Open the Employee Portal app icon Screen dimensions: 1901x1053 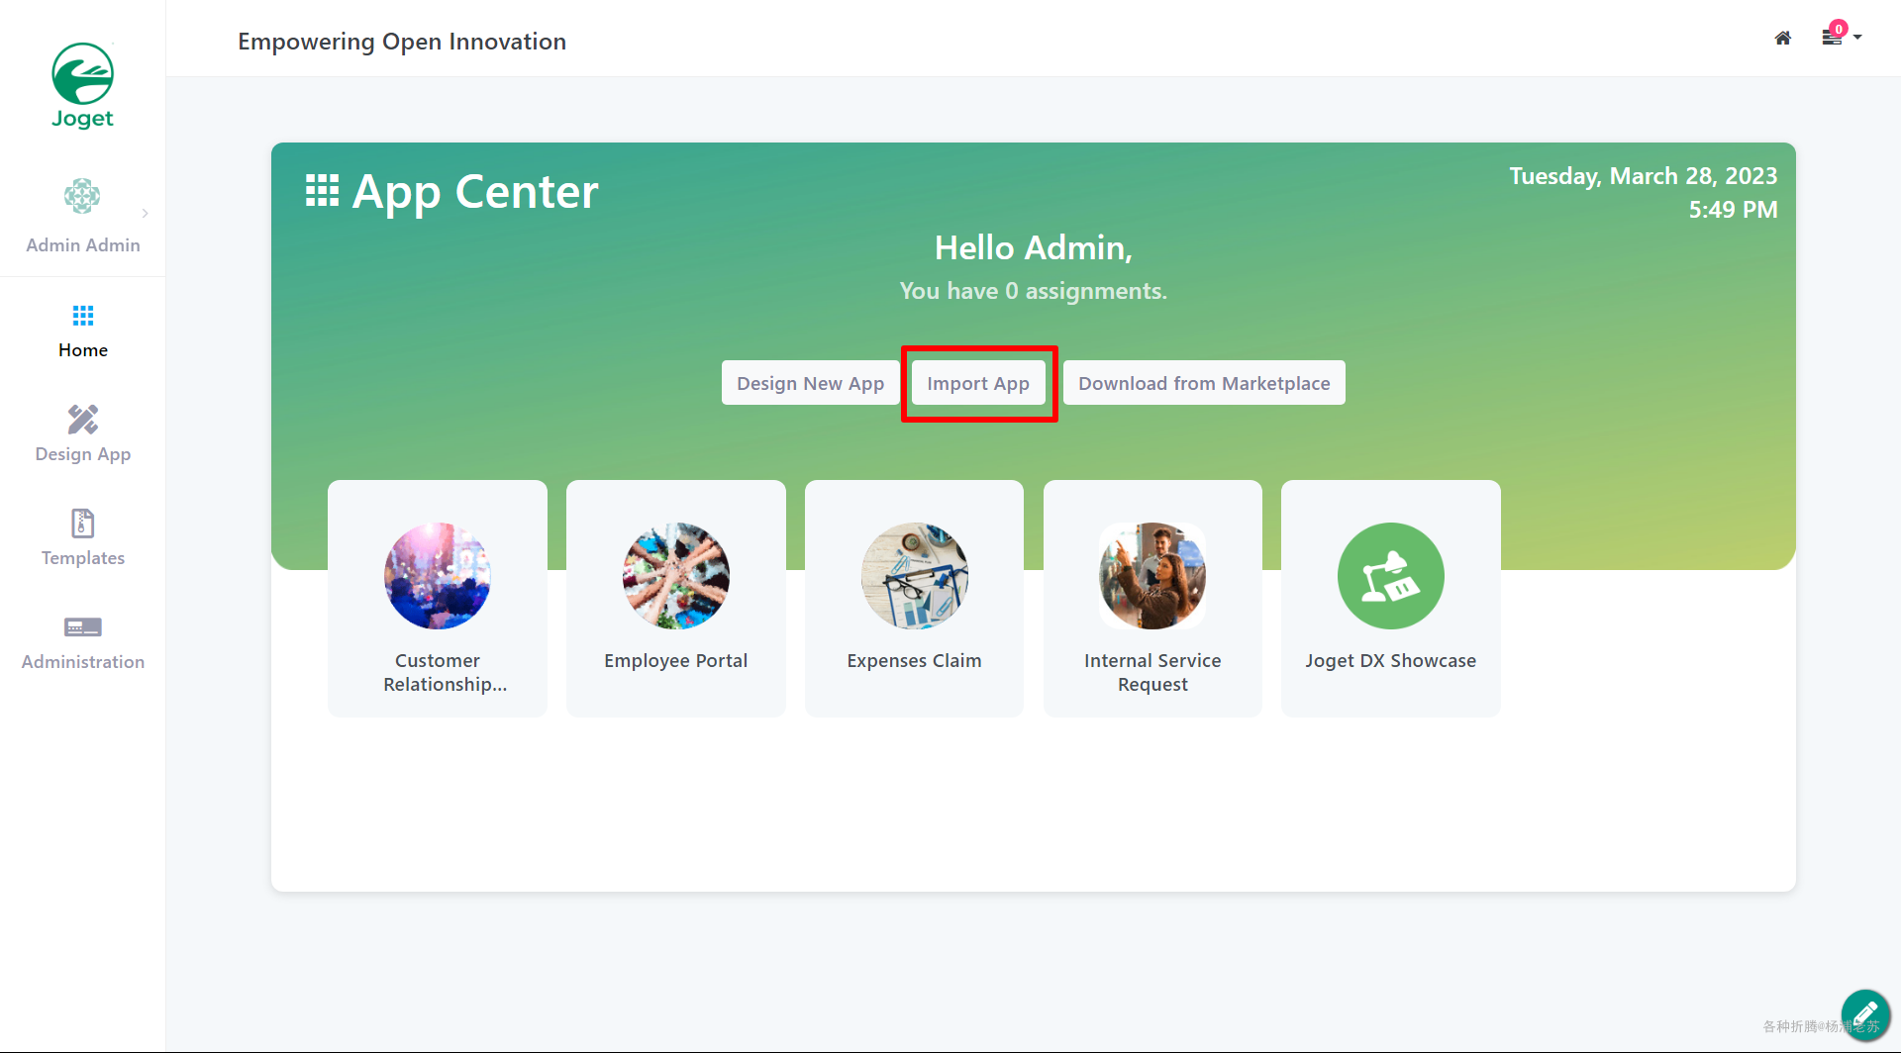coord(676,576)
